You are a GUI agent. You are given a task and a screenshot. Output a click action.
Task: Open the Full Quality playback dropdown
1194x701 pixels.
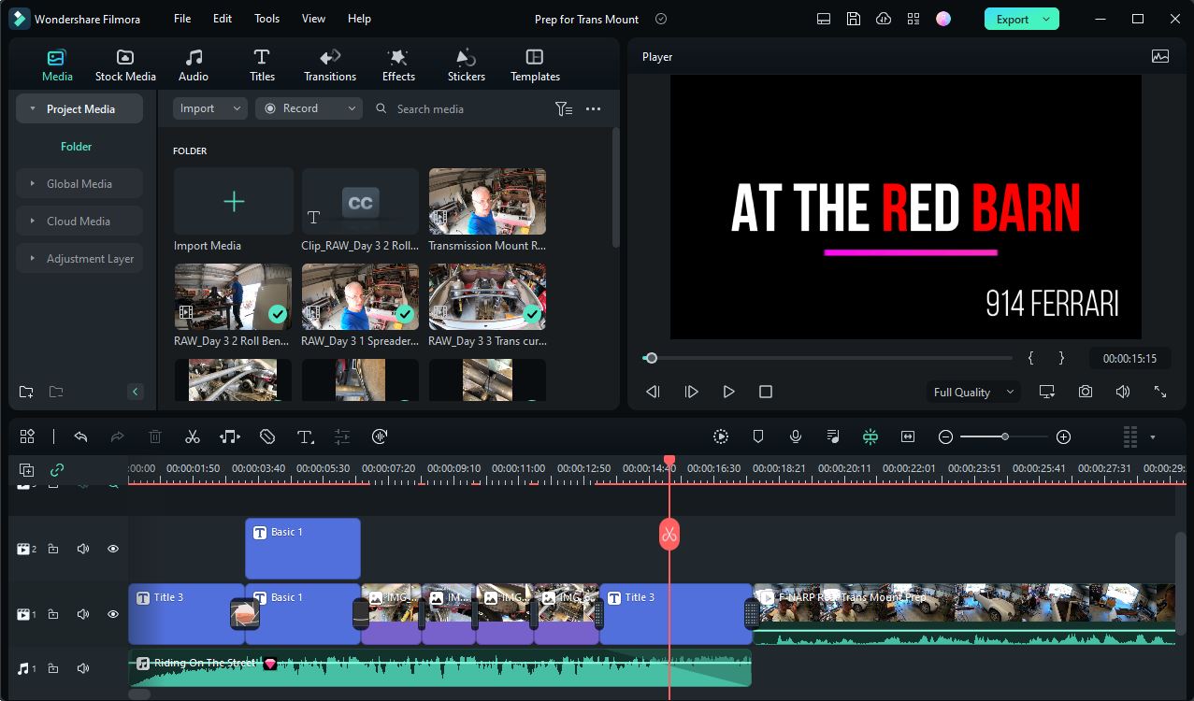point(973,392)
